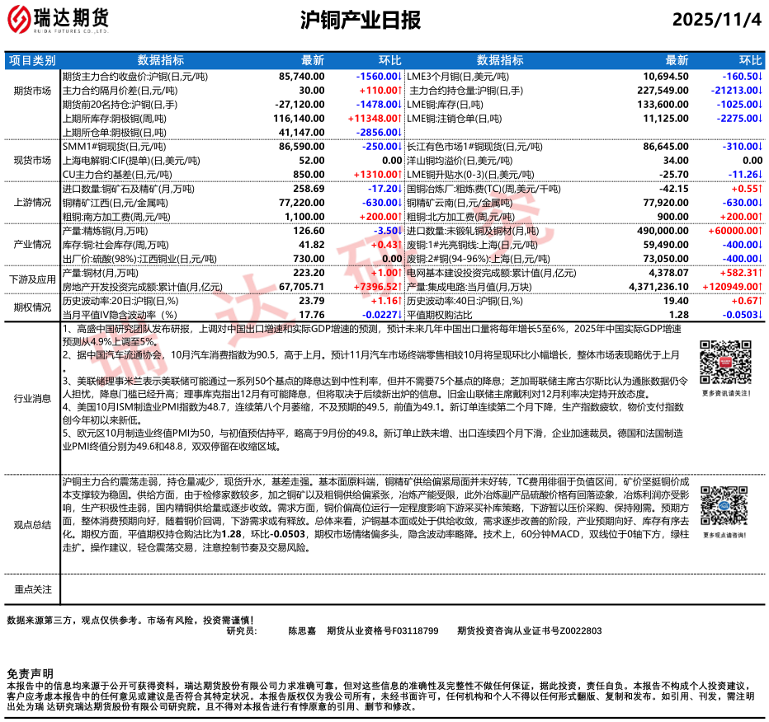769x722 pixels.
Task: Select the 下游及应用 category cell
Action: pyautogui.click(x=32, y=279)
